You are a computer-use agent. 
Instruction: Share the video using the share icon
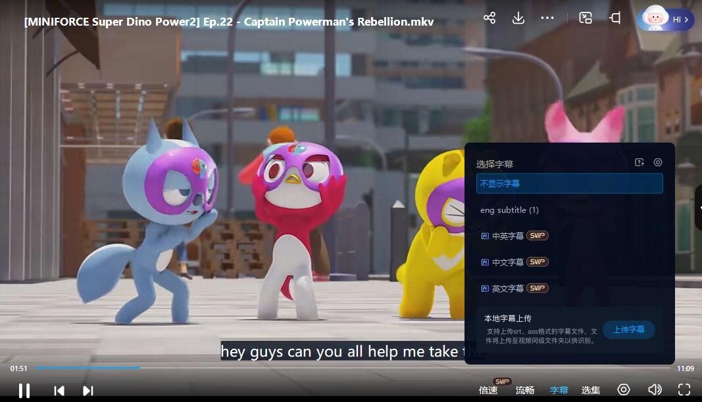coord(489,18)
